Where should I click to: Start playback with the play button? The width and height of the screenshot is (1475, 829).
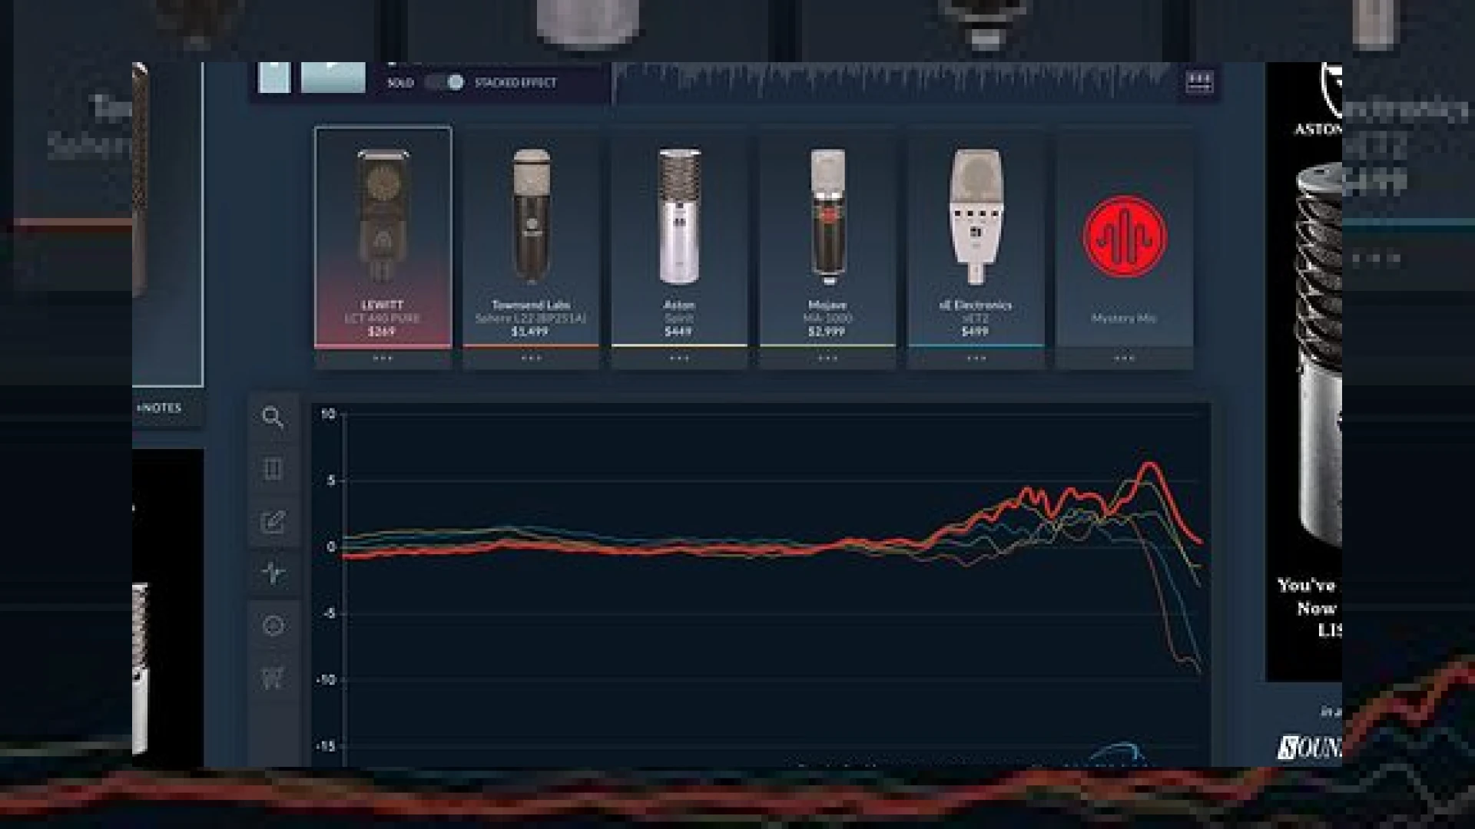(333, 78)
